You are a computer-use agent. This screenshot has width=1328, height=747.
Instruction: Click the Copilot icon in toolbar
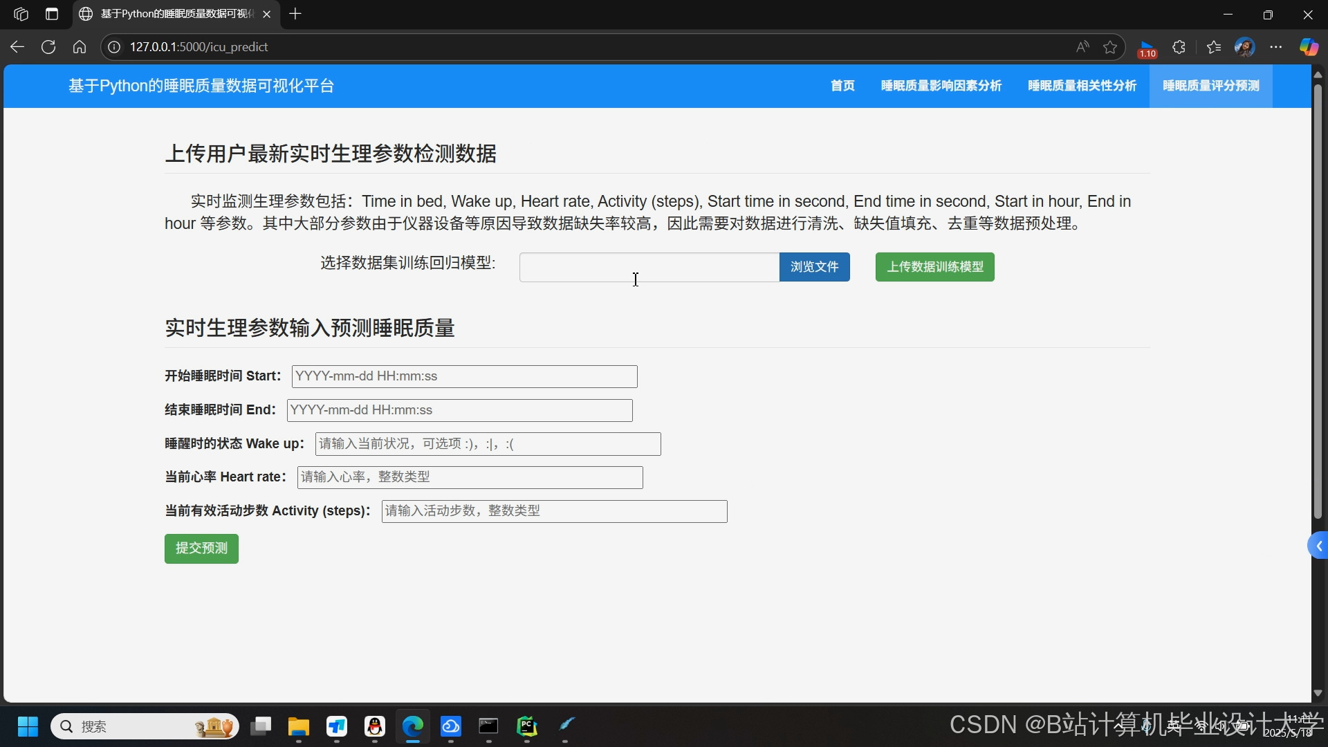1308,47
